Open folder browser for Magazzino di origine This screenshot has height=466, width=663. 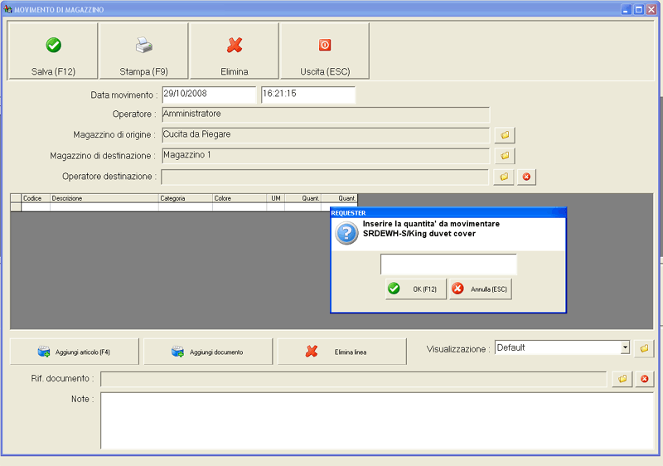tap(505, 135)
